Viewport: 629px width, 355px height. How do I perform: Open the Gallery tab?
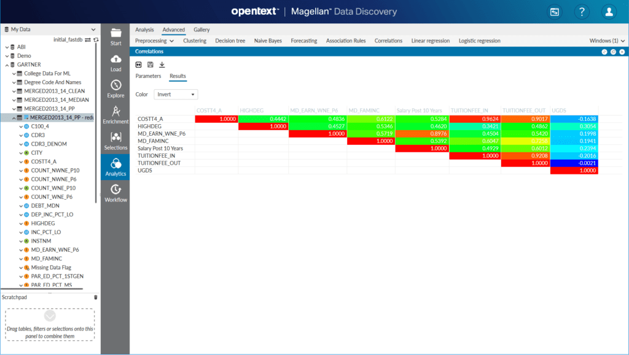pyautogui.click(x=203, y=29)
